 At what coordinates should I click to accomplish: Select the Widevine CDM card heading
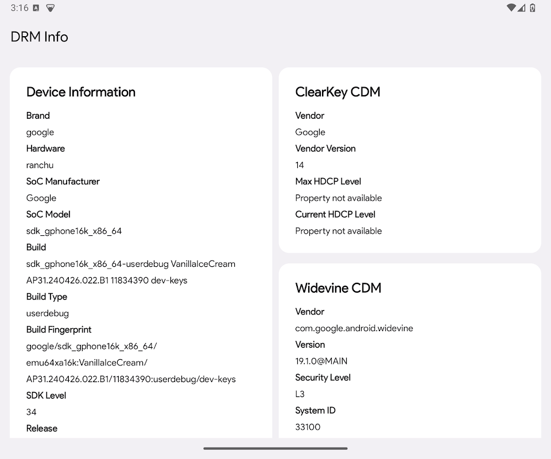click(338, 288)
